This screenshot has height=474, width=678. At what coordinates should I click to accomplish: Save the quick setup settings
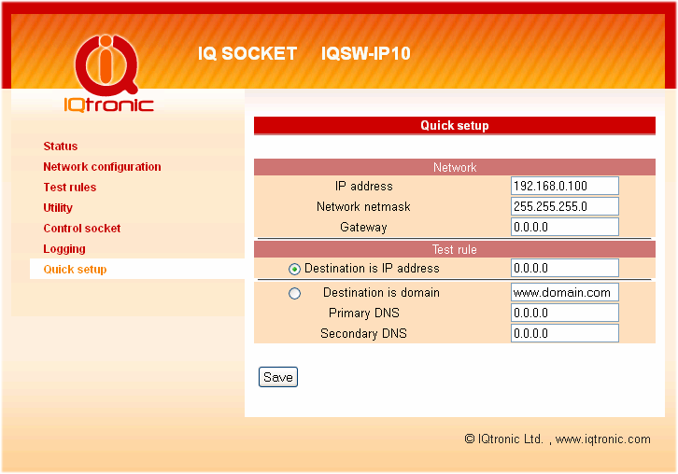point(278,377)
